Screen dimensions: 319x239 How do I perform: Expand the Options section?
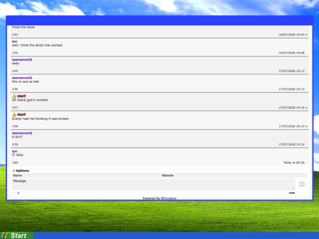pyautogui.click(x=21, y=171)
